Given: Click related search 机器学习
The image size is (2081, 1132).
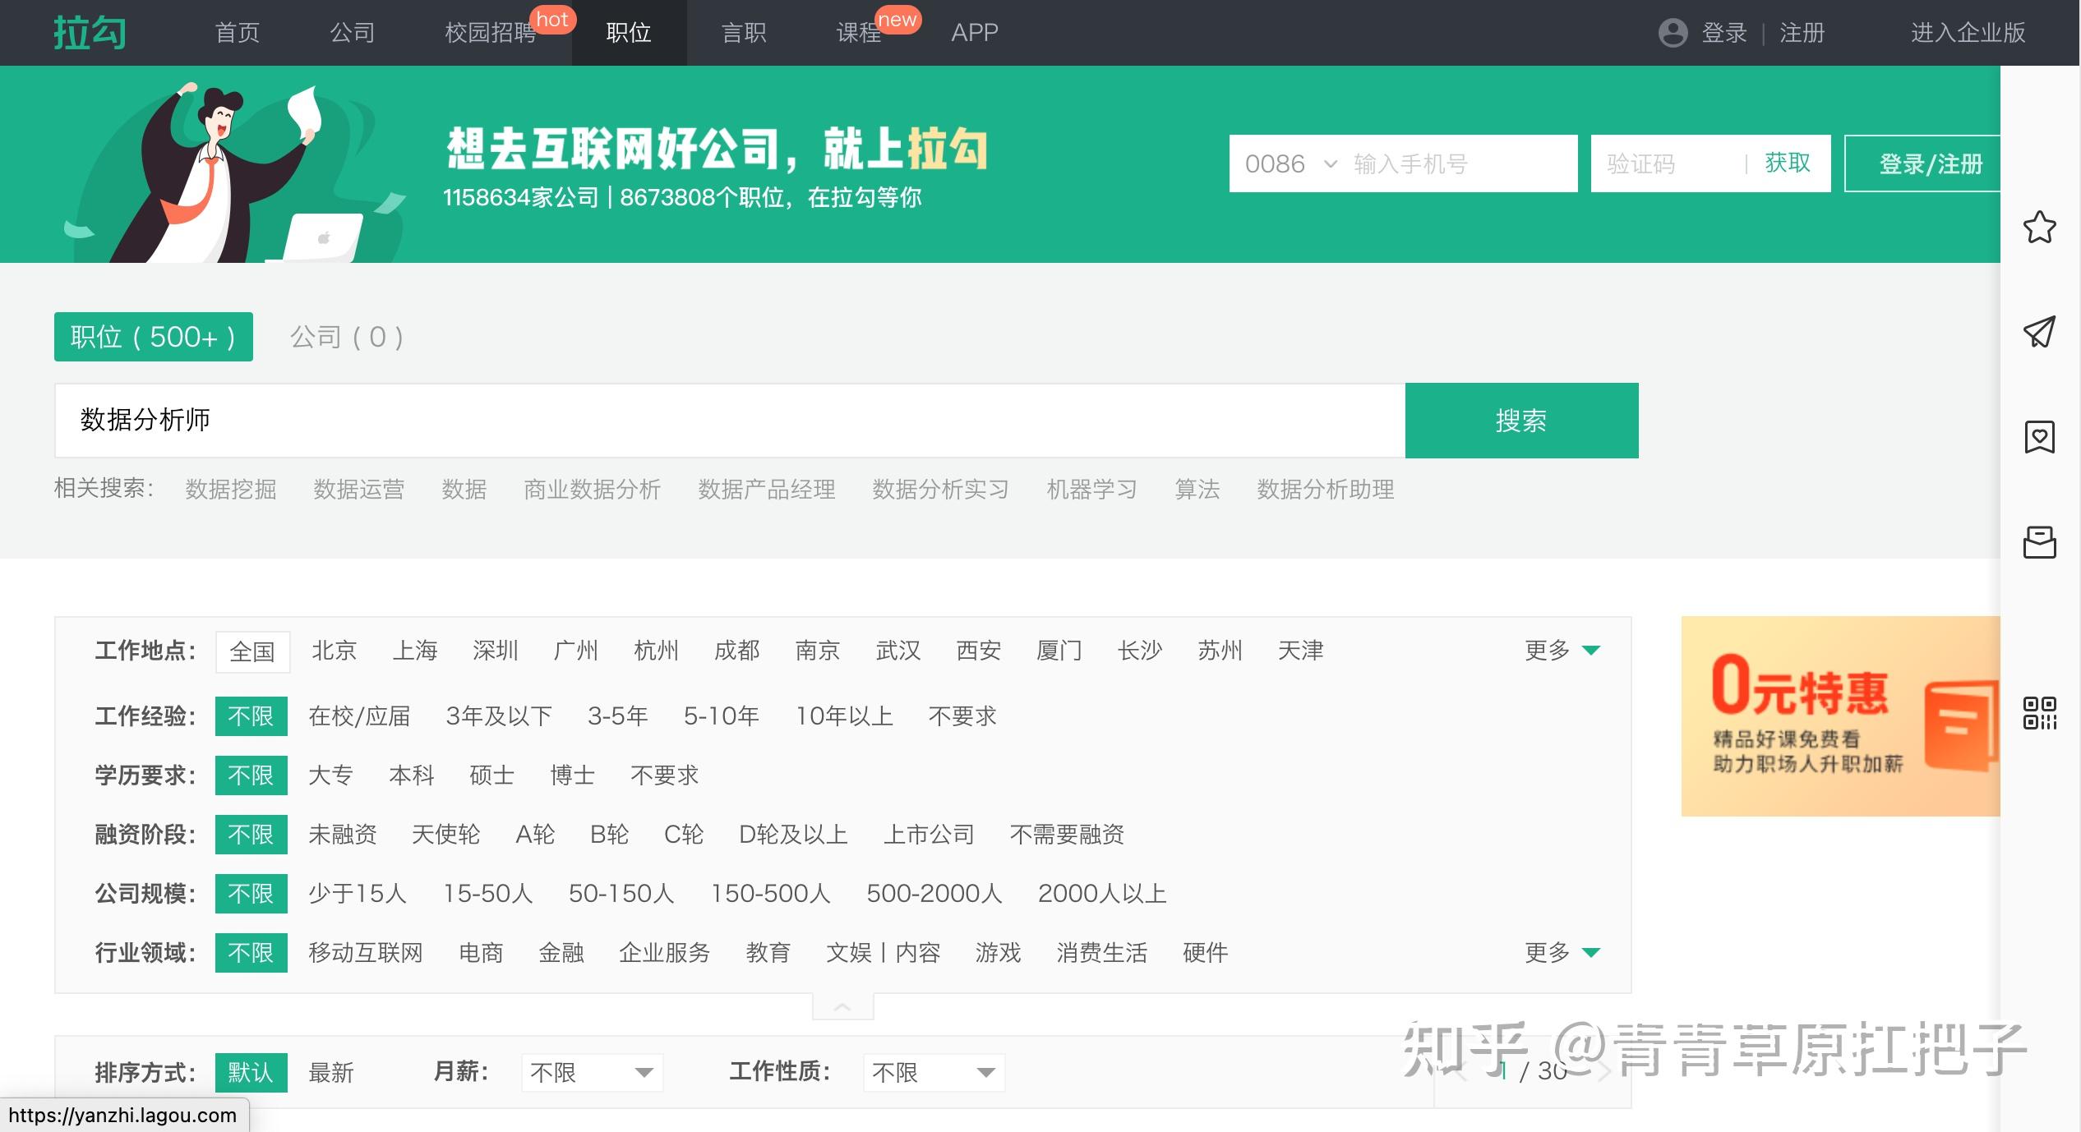Looking at the screenshot, I should 1092,490.
